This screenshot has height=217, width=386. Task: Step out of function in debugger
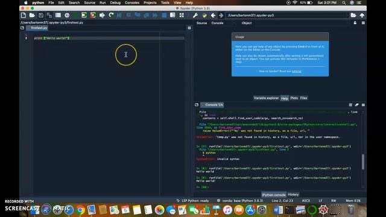pyautogui.click(x=146, y=15)
